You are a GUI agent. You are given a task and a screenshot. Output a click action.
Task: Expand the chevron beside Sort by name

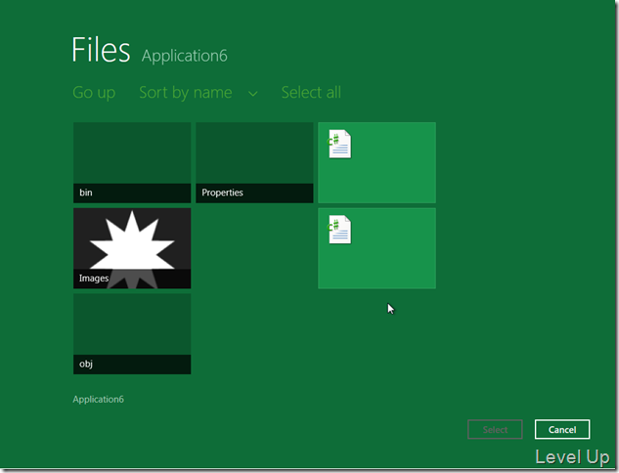[253, 94]
